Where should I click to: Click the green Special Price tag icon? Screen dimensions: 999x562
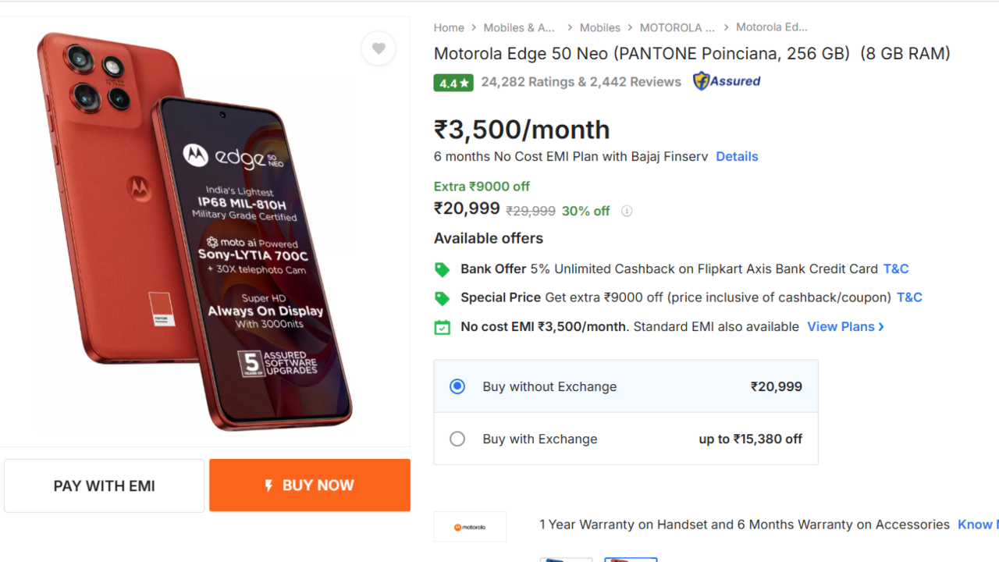point(442,298)
